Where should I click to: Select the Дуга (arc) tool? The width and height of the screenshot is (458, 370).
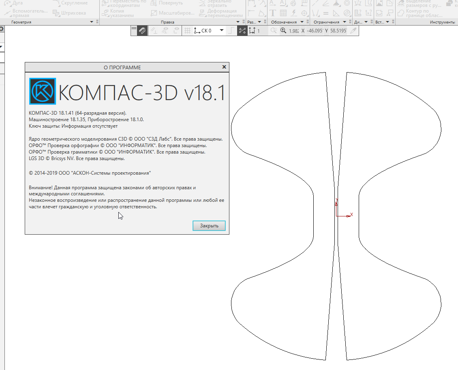click(13, 3)
